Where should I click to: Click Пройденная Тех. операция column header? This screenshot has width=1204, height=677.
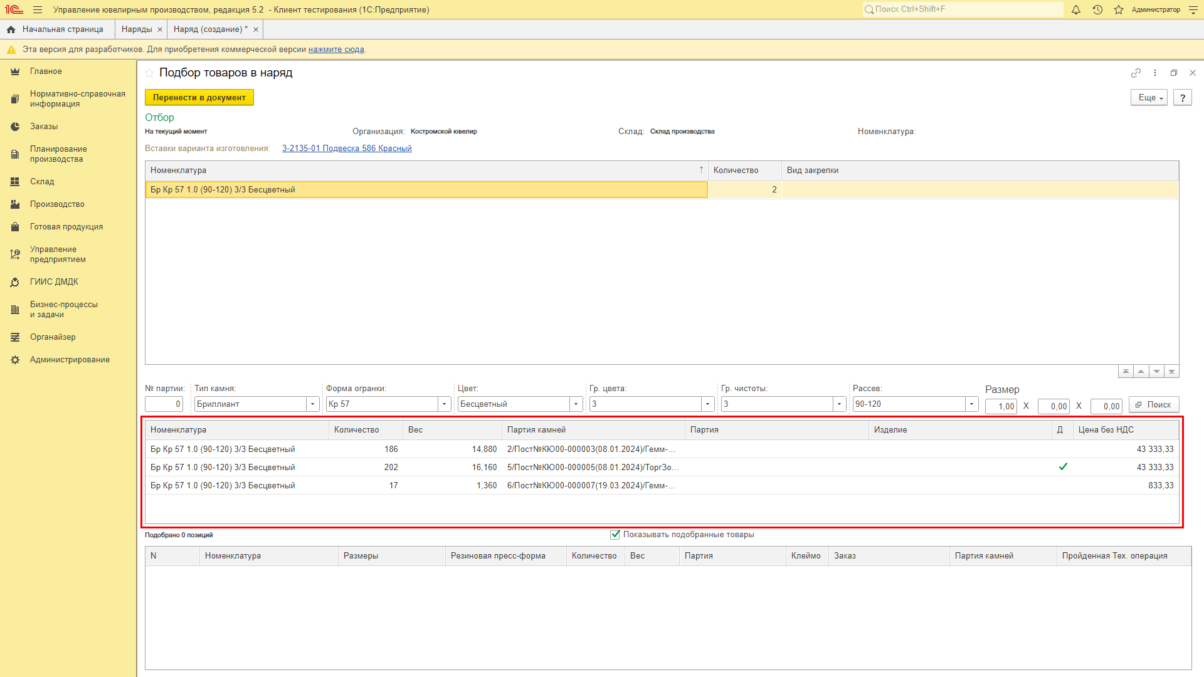coord(1124,556)
